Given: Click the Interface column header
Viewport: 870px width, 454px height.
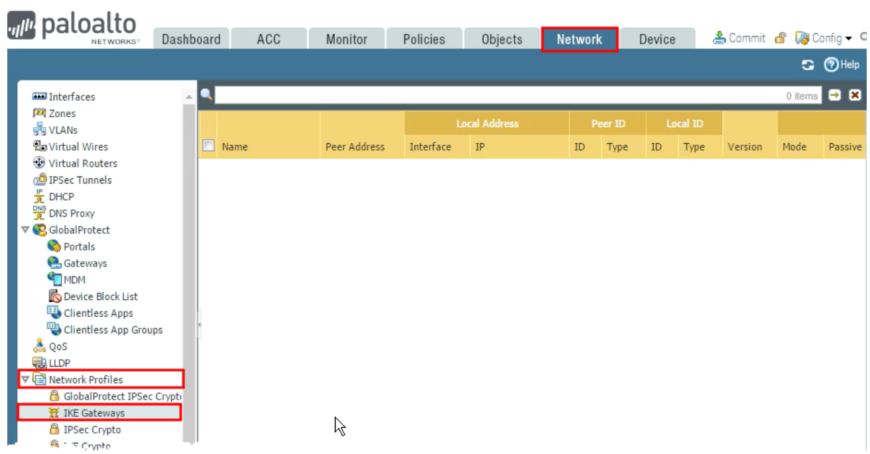Looking at the screenshot, I should pos(430,147).
